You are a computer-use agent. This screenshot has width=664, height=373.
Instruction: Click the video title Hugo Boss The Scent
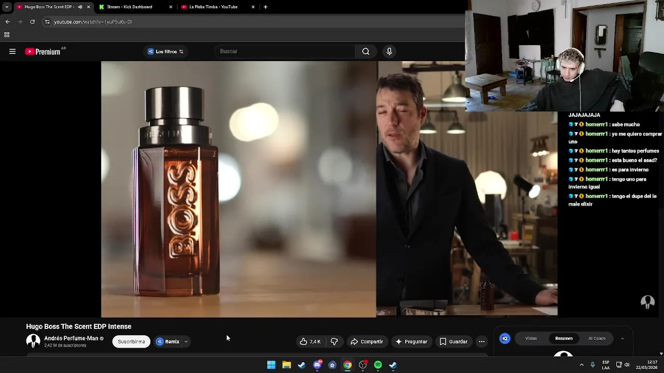tap(78, 326)
